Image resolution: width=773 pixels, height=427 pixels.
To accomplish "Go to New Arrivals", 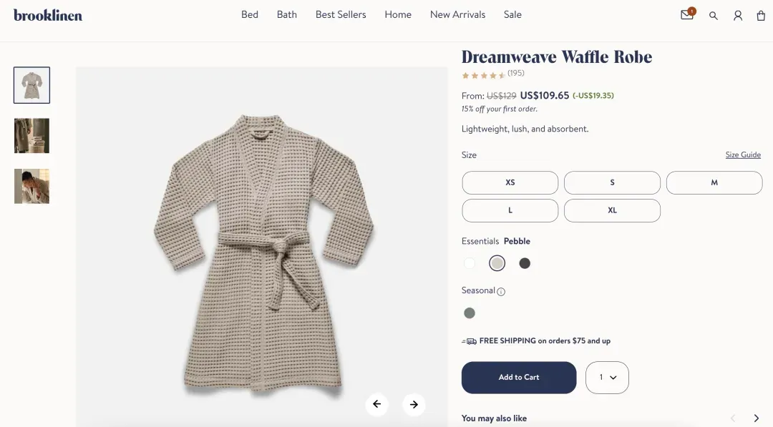I will click(457, 15).
